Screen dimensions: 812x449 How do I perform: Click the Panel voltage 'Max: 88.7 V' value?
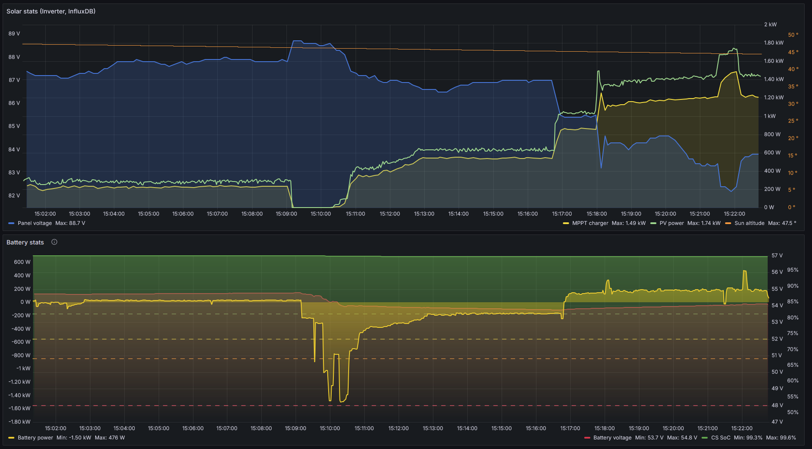pyautogui.click(x=70, y=223)
